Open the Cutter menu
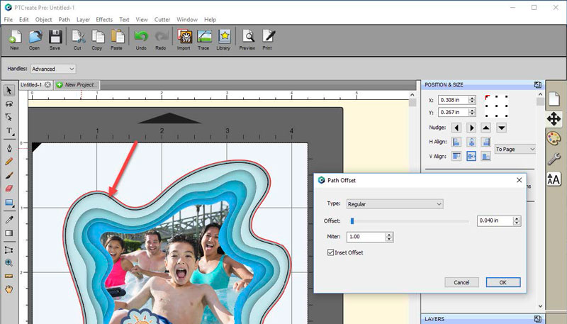 point(162,20)
